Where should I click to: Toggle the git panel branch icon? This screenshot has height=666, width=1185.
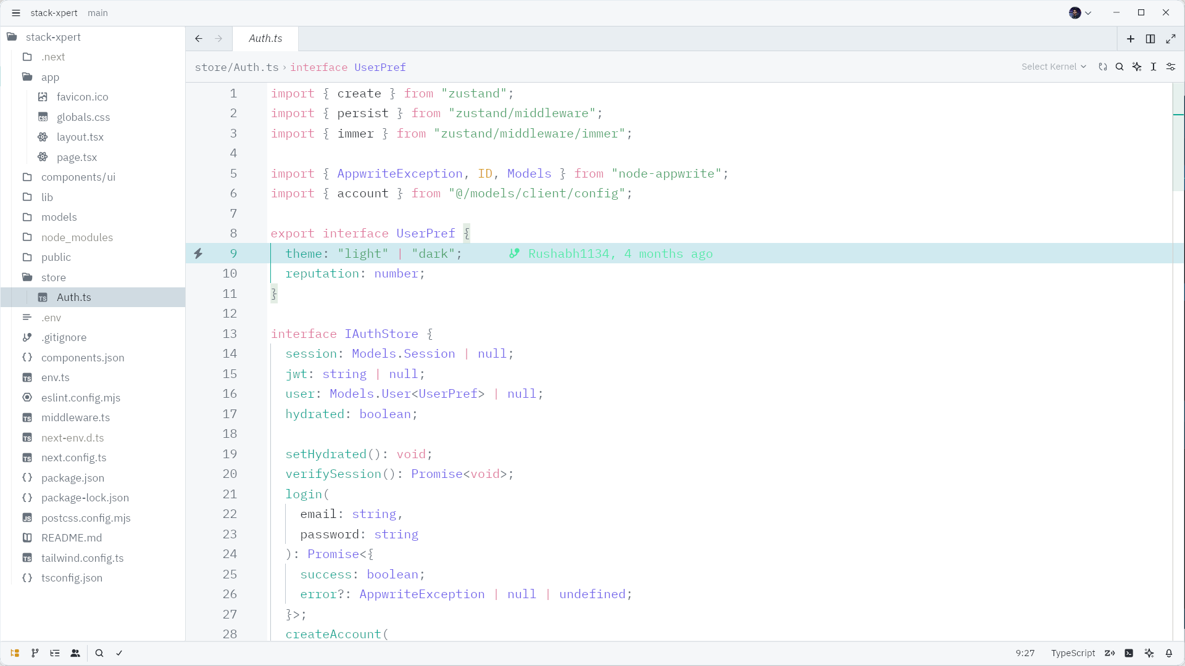pyautogui.click(x=35, y=653)
